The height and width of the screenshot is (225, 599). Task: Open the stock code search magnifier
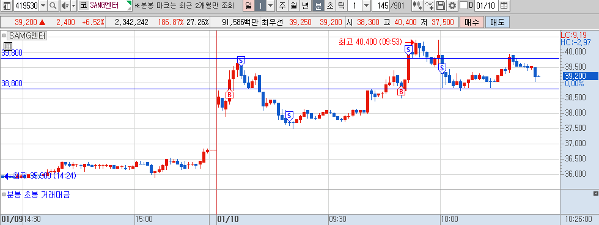53,6
